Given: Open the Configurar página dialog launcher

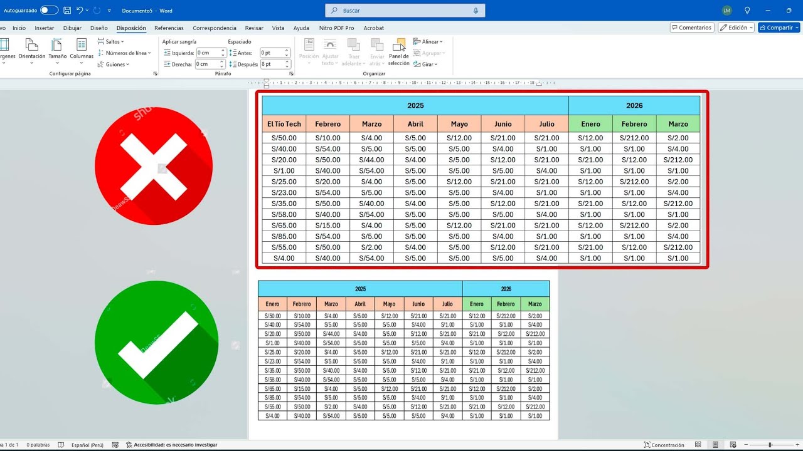Looking at the screenshot, I should (x=155, y=74).
